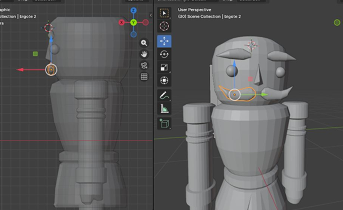Click the green Y axis on navigation gizmo
The height and width of the screenshot is (210, 343).
click(133, 22)
